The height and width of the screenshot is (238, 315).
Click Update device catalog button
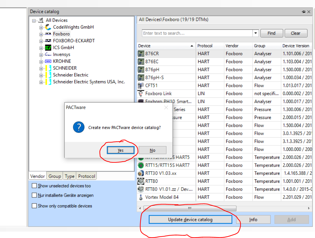(190, 219)
